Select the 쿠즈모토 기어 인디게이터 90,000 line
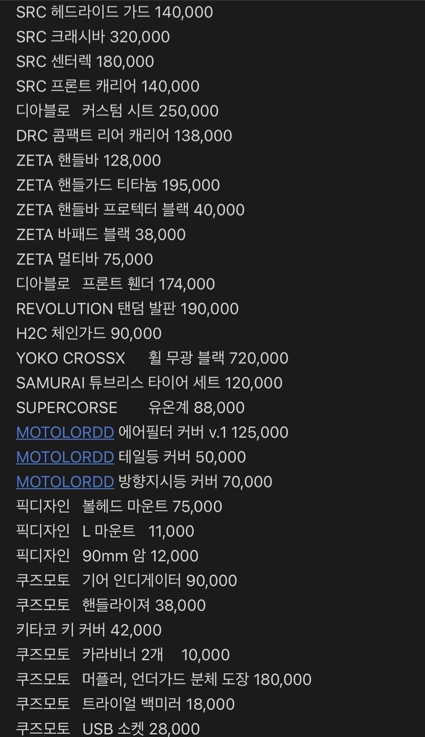This screenshot has width=425, height=737. [126, 581]
